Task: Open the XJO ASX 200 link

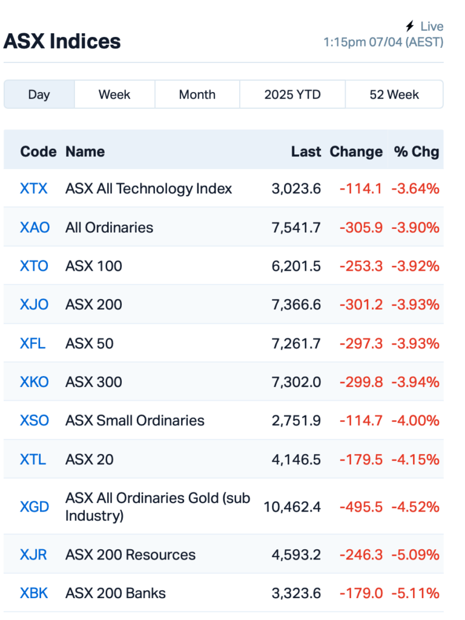Action: click(33, 305)
